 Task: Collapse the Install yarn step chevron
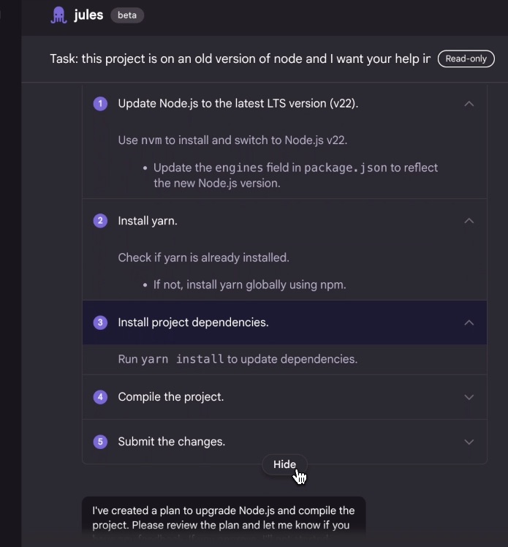469,221
